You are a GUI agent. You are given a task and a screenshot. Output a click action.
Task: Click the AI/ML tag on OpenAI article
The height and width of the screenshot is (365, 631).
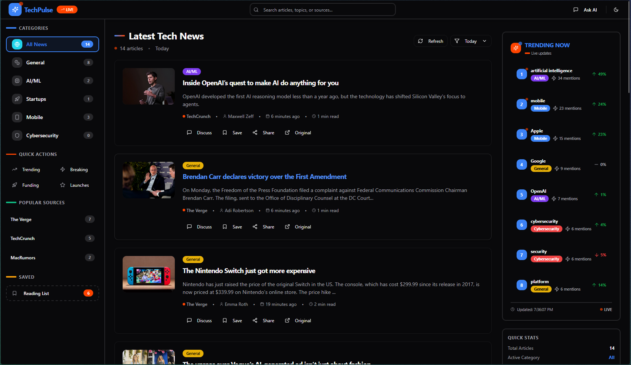pyautogui.click(x=192, y=71)
